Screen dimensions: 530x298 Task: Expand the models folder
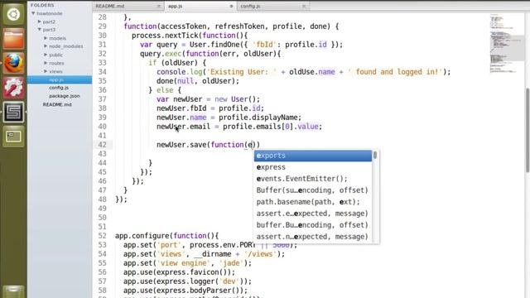tap(46, 38)
